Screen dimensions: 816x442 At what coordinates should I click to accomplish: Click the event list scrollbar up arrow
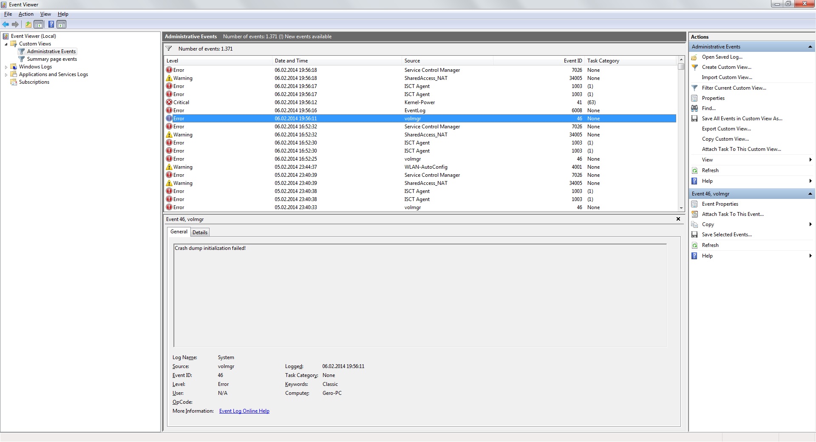click(681, 59)
